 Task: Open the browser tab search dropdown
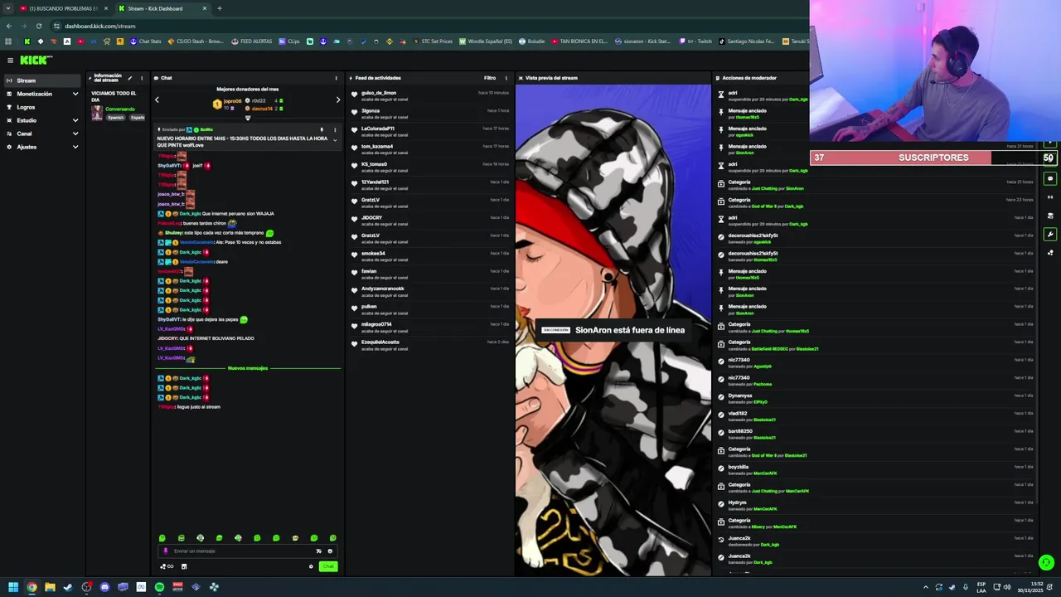coord(8,8)
